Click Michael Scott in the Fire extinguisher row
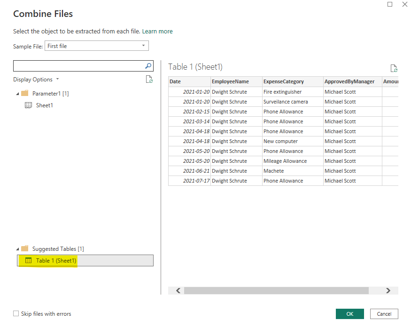 353,92
